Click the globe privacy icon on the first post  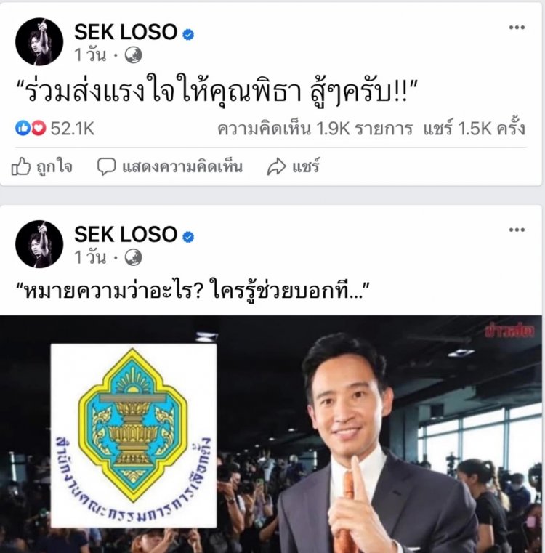coord(134,55)
